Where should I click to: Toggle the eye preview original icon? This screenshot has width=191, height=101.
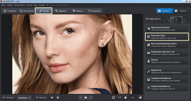point(52,98)
